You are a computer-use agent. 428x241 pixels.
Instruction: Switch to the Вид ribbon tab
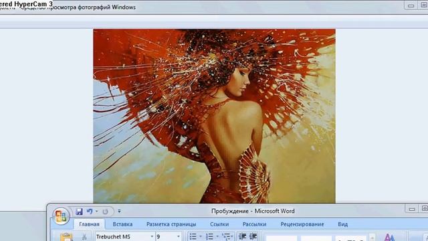pyautogui.click(x=343, y=224)
